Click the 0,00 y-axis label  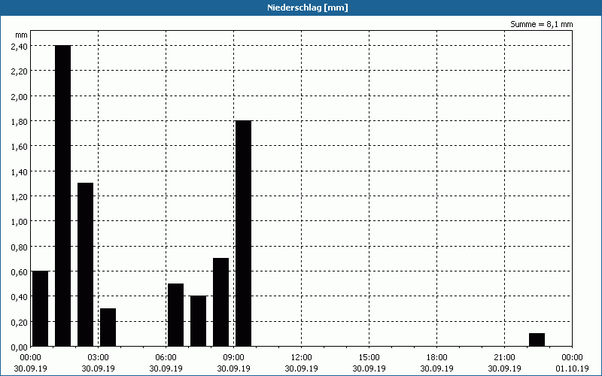pyautogui.click(x=20, y=347)
